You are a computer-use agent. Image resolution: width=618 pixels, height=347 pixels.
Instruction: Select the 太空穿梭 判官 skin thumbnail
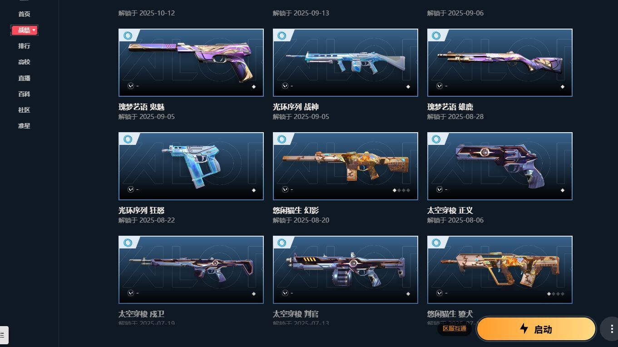click(345, 270)
